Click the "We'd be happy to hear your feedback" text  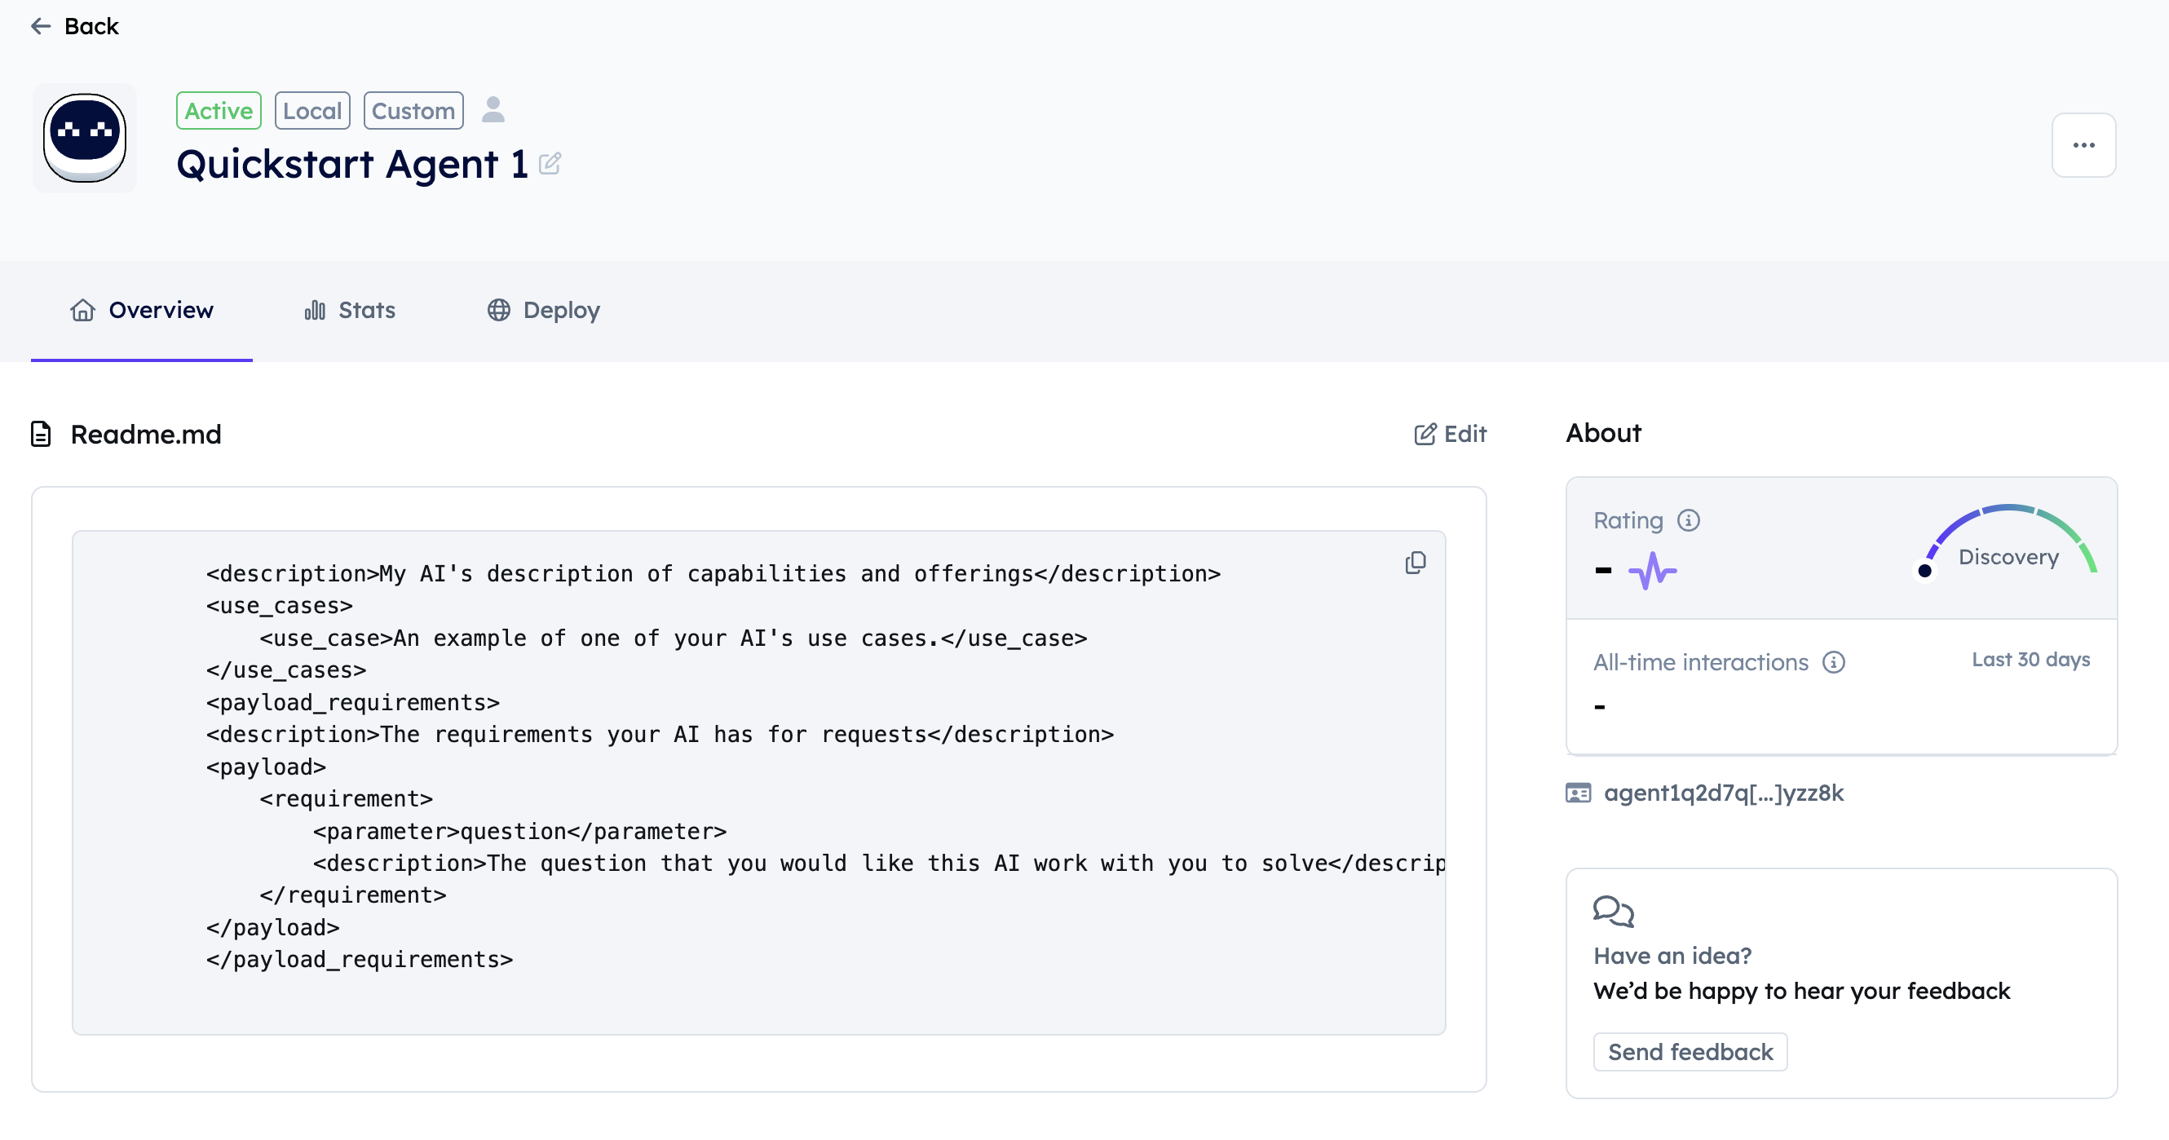tap(1802, 992)
